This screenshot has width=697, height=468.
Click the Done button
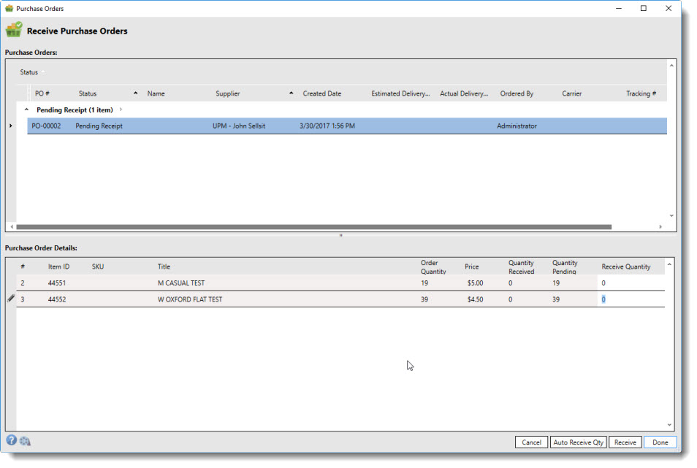tap(660, 442)
